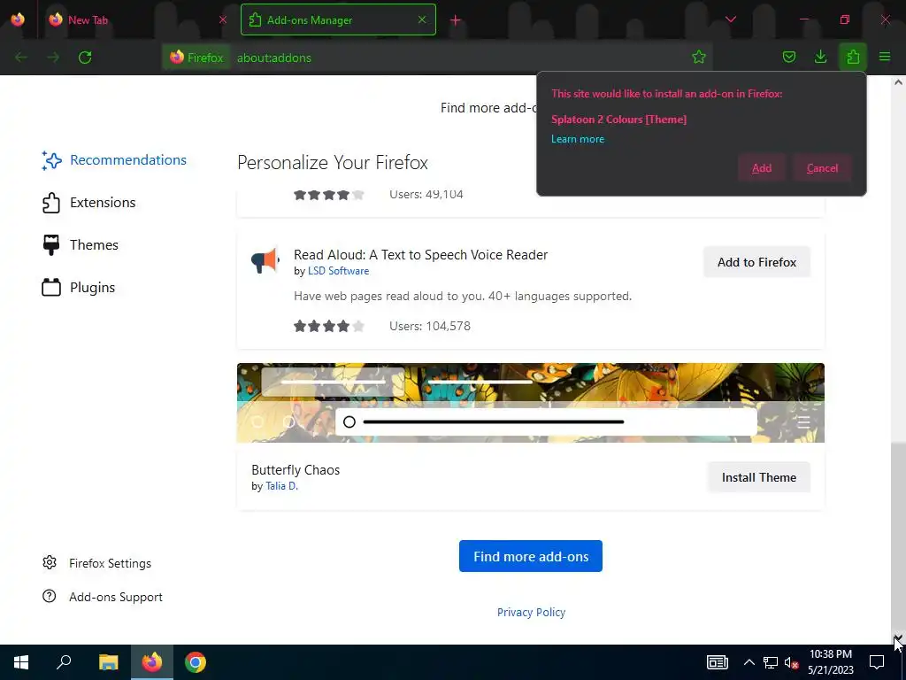Select the Add-ons Manager tab

(338, 19)
